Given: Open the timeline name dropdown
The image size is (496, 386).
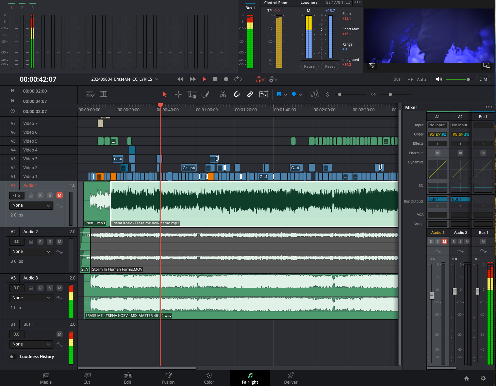Looking at the screenshot, I should [156, 79].
